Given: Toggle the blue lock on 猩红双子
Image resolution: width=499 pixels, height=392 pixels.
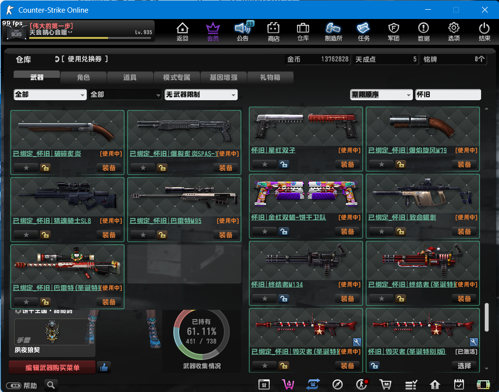Looking at the screenshot, I should 284,164.
